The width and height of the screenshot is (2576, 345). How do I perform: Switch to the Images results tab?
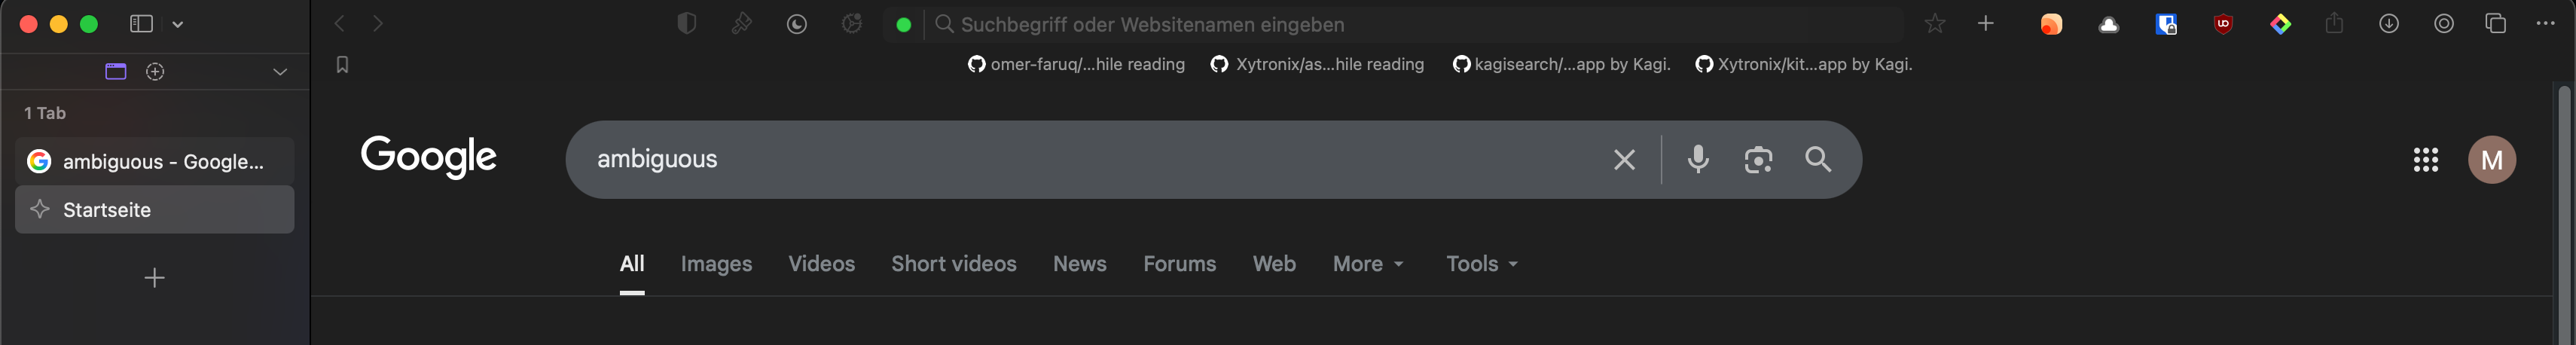point(716,264)
